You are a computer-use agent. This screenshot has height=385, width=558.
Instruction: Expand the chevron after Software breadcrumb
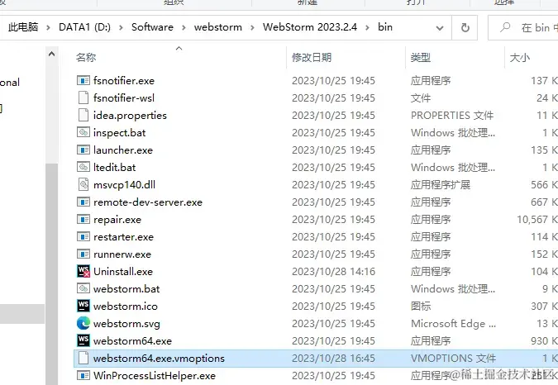184,27
